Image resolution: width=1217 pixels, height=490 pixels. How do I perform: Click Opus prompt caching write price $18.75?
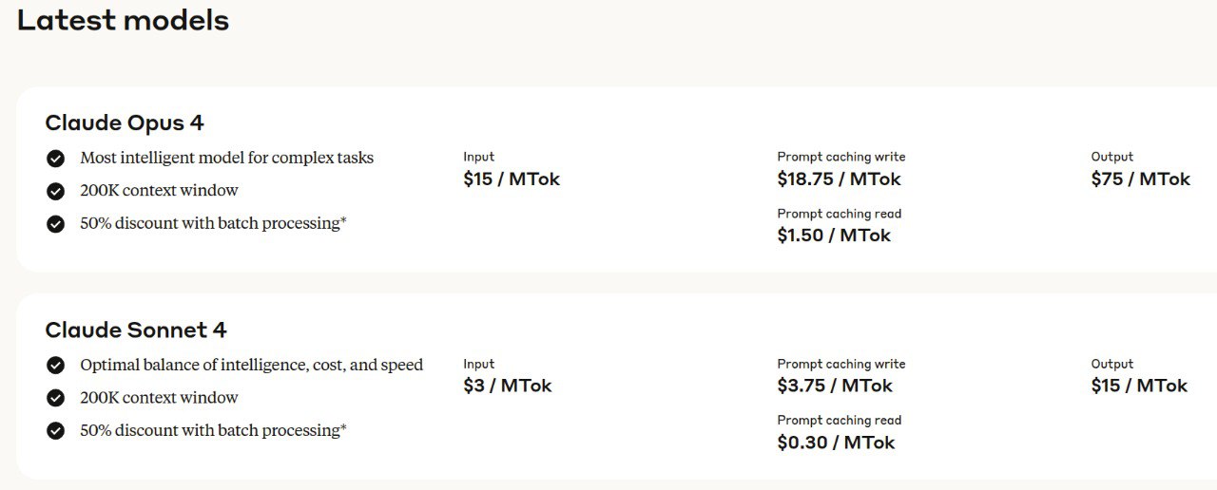point(839,179)
